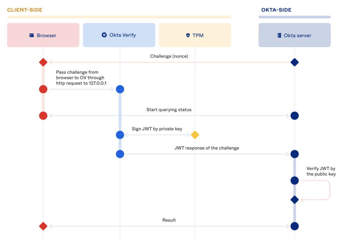
Task: Click the orange bar under CLIENT-SIDE
Action: [119, 17]
